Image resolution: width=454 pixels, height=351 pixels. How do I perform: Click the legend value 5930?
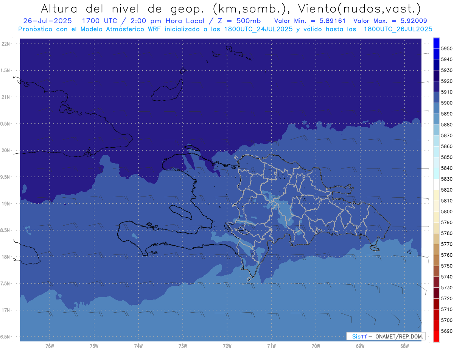point(446,70)
